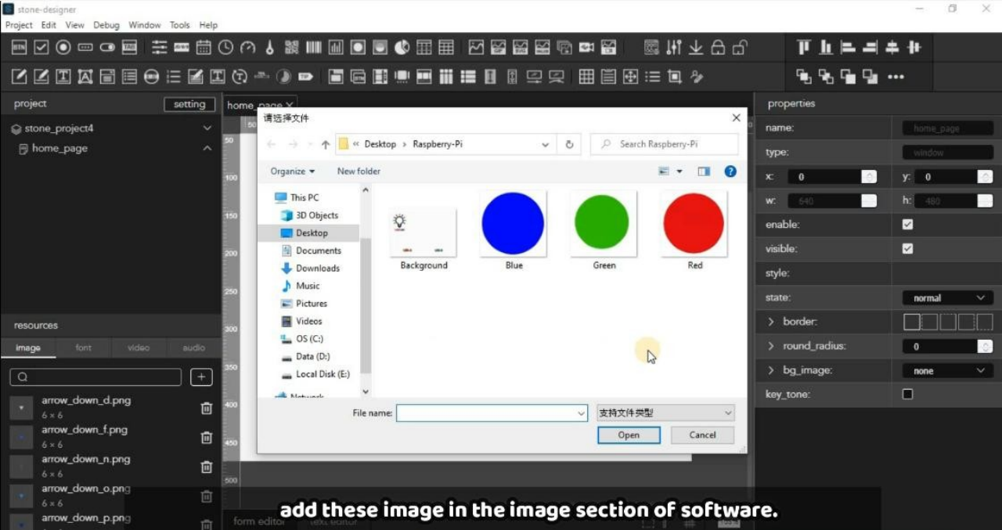The width and height of the screenshot is (1002, 530).
Task: Refresh the Raspberry-Pi folder listing
Action: 569,145
